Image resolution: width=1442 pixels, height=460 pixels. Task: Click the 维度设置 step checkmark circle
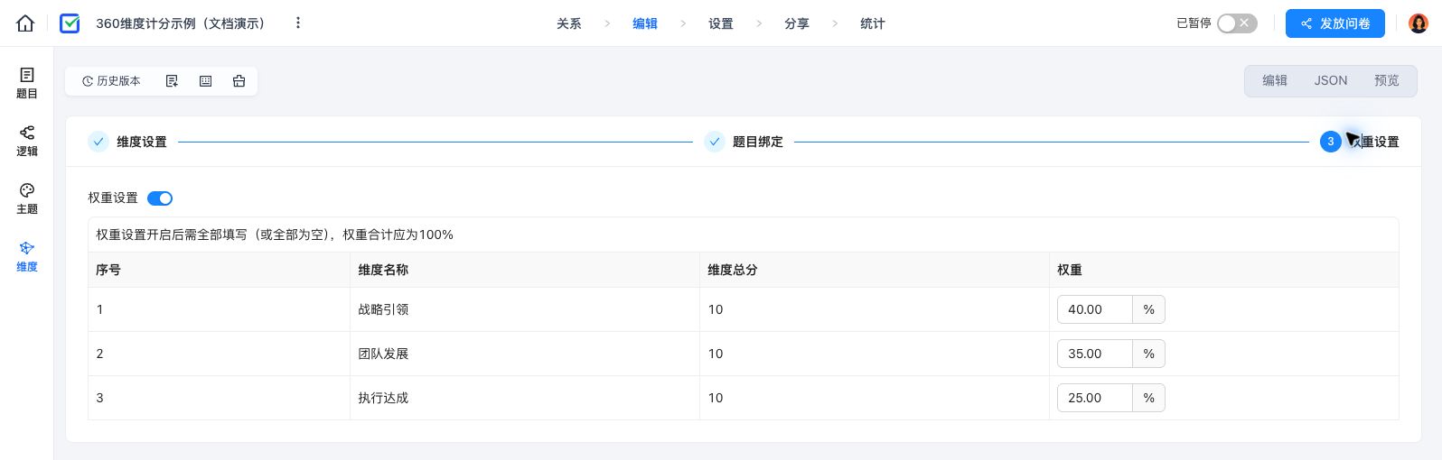(x=98, y=142)
